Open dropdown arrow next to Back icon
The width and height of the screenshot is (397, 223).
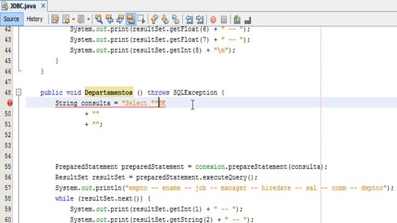tap(73, 19)
